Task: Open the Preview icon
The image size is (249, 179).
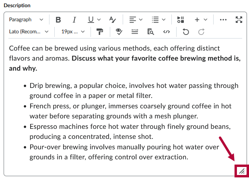Action: [150, 32]
